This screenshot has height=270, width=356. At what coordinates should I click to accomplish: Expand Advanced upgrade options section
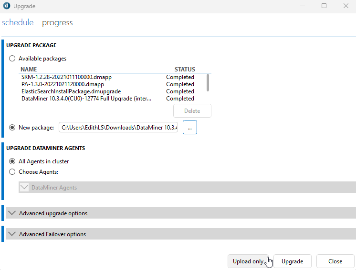pyautogui.click(x=12, y=213)
